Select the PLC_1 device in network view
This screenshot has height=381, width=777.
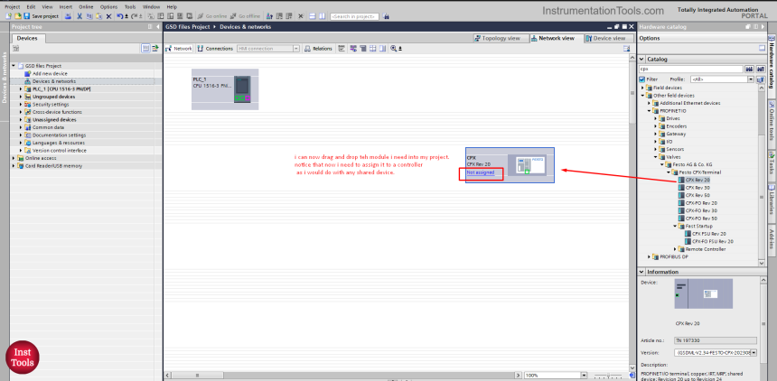point(225,89)
